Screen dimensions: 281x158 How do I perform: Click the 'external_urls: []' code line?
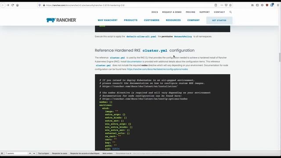click(117, 133)
